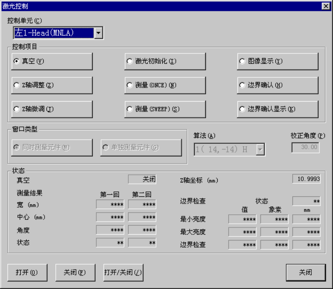
Task: Select the 真空 (V) radio option
Action: (x=52, y=61)
